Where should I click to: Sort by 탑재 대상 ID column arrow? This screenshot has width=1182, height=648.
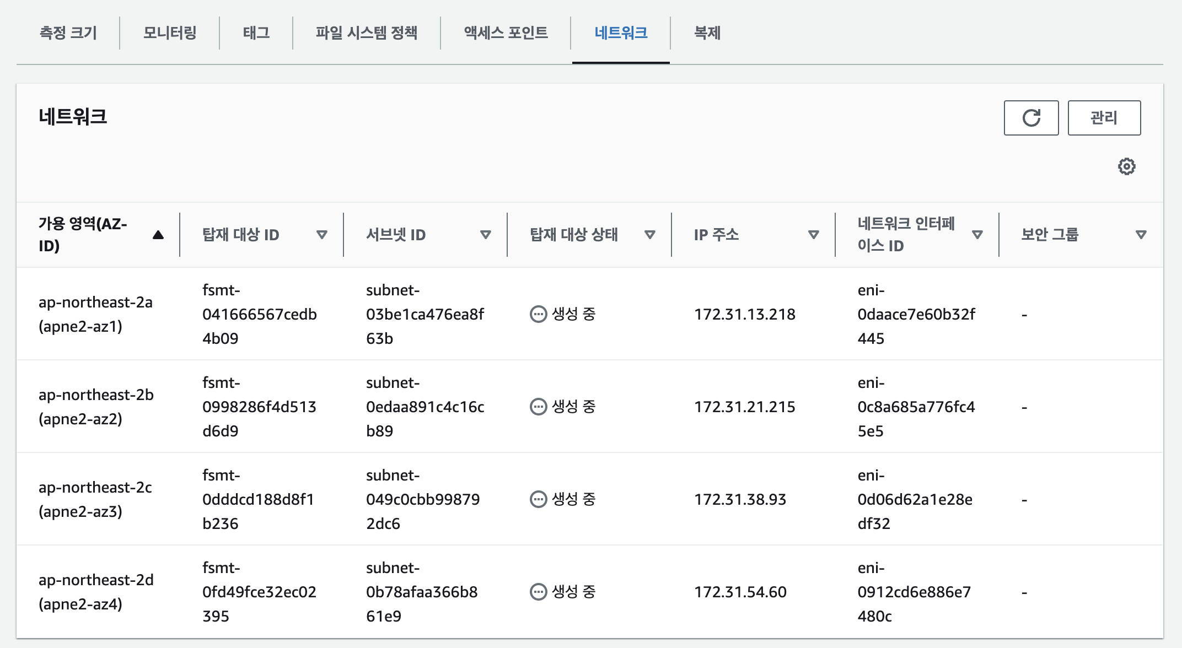pos(322,235)
